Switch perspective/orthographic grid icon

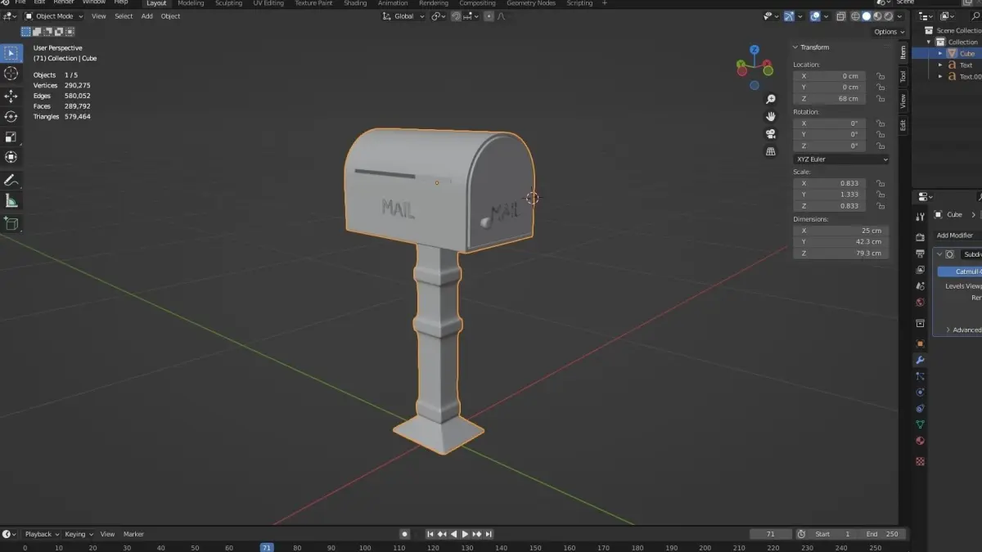[x=770, y=151]
